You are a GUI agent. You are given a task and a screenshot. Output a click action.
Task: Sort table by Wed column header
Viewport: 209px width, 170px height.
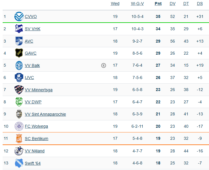(115, 4)
